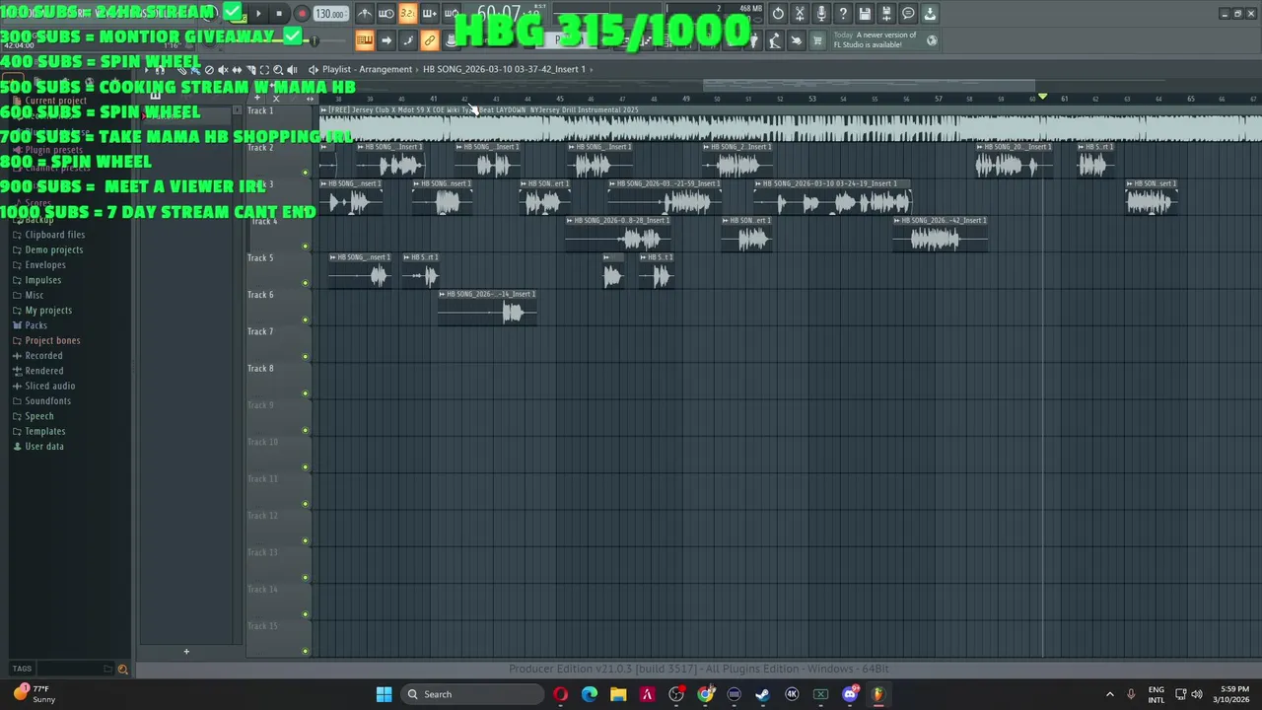Open the Speech folder
This screenshot has height=710, width=1262.
(39, 416)
